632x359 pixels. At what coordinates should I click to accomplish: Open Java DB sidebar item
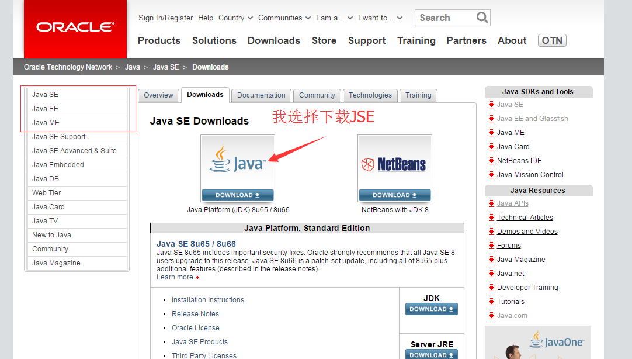point(77,179)
